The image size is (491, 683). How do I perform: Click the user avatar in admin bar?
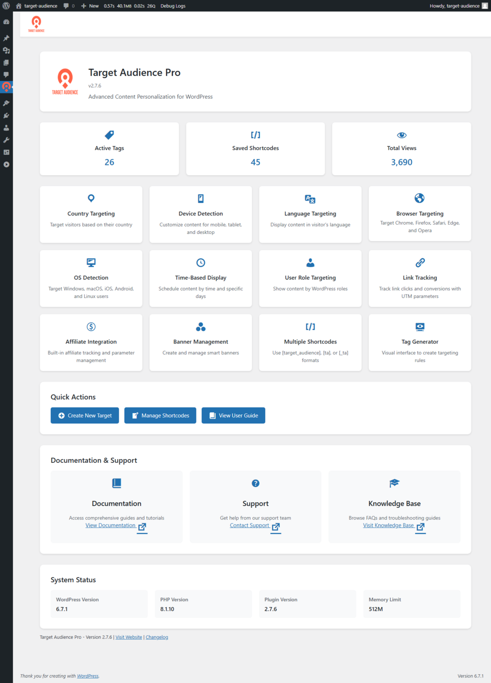[x=485, y=6]
